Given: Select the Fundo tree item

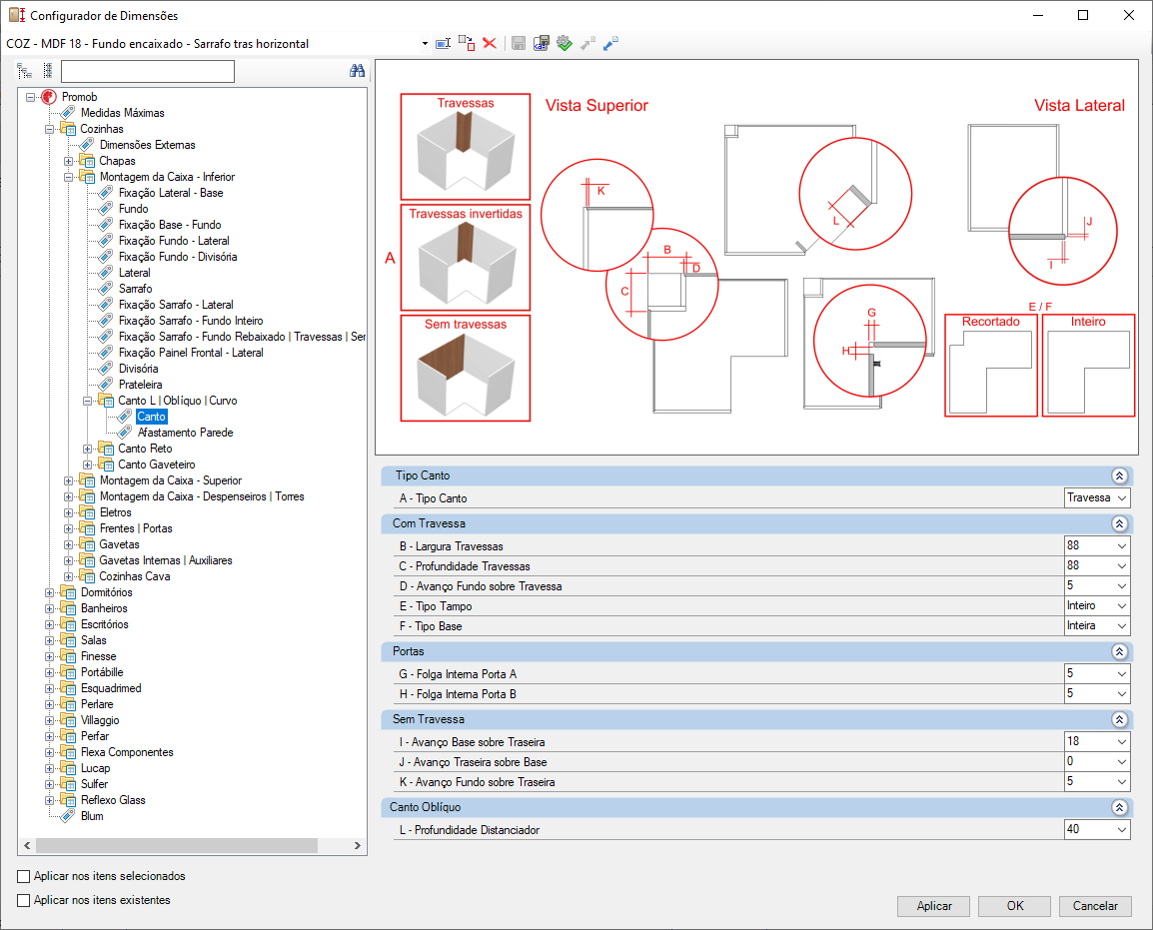Looking at the screenshot, I should pos(133,209).
